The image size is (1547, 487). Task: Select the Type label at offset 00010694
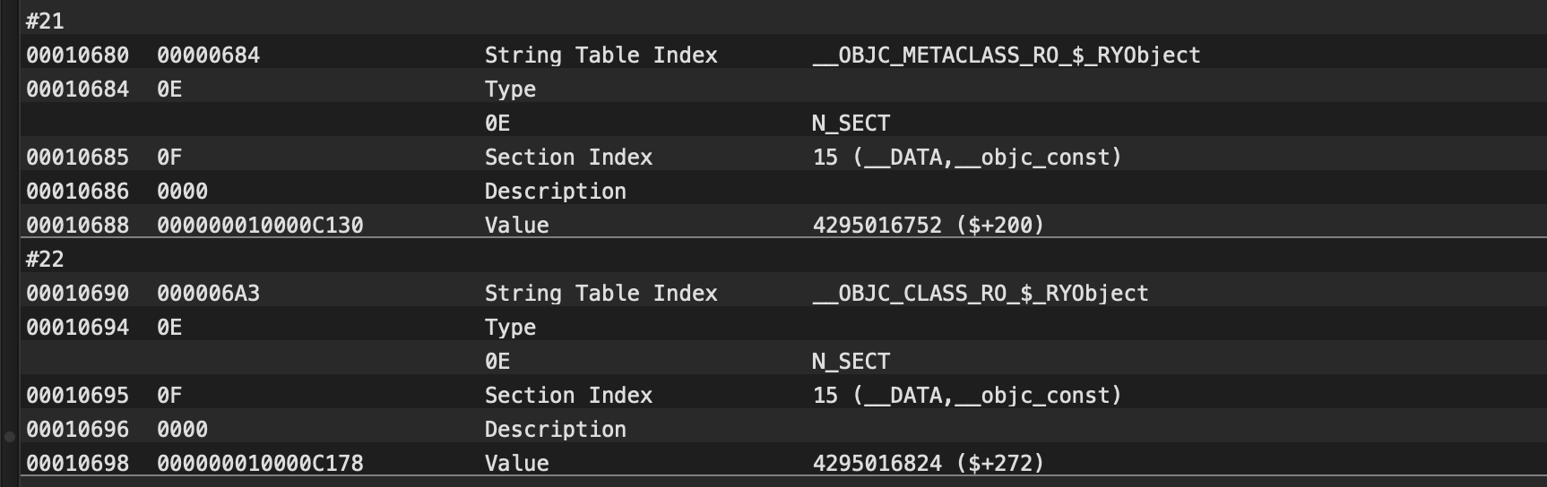(510, 328)
